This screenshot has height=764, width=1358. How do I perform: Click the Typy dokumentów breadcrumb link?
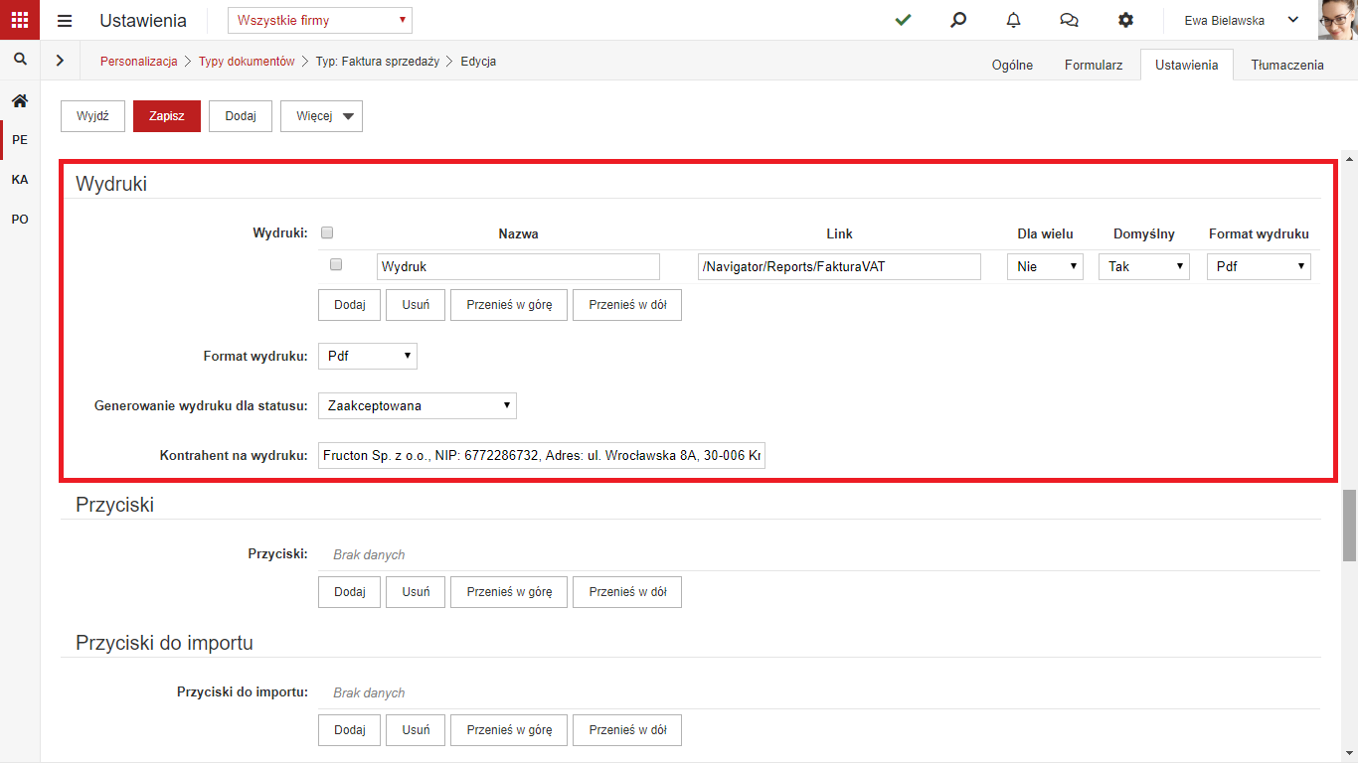[247, 62]
